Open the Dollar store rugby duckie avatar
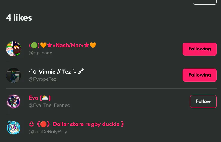 [x=14, y=128]
